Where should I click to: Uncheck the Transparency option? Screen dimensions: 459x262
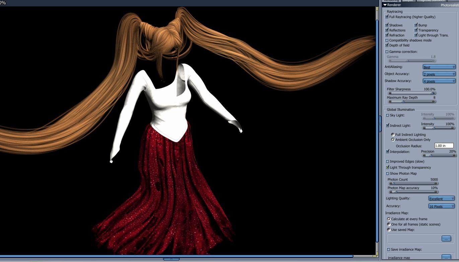pyautogui.click(x=416, y=30)
